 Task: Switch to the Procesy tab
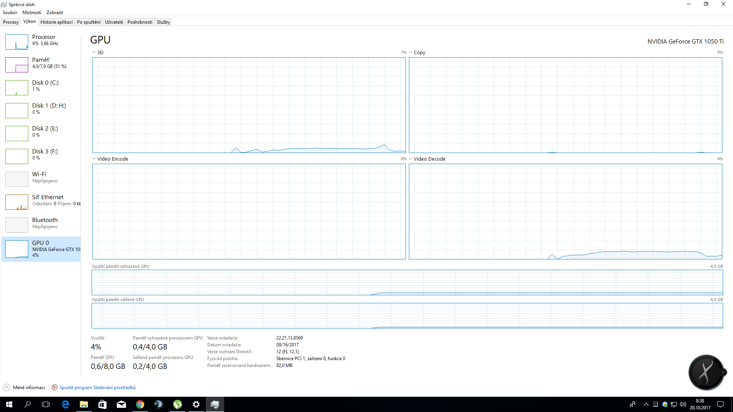[x=11, y=22]
